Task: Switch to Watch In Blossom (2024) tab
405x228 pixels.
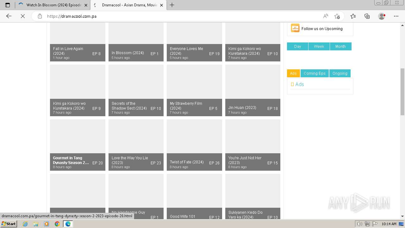Action: [53, 5]
